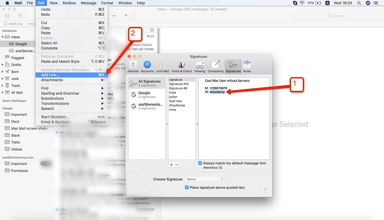Open Spotlight search in menu bar
The width and height of the screenshot is (384, 220).
pos(359,3)
